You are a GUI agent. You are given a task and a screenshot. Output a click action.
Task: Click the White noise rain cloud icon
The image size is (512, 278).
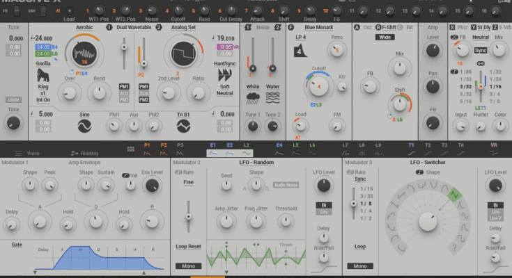click(x=253, y=97)
